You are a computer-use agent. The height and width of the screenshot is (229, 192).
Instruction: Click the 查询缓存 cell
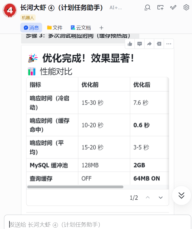(52, 178)
